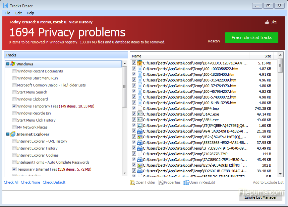Toggle the Internet Explorer Cookies checkbox
Viewport: 288px width, 207px height.
[x=14, y=155]
